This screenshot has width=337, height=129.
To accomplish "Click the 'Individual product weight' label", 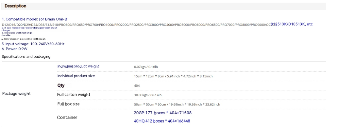I will pos(78,66).
